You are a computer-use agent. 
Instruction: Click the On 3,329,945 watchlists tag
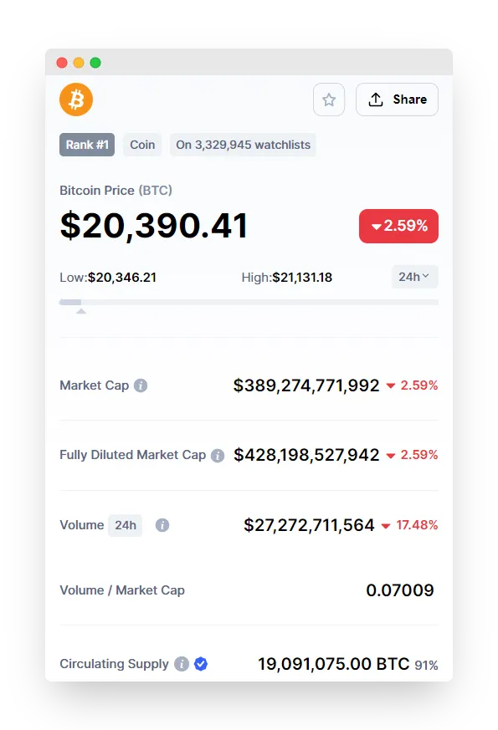[244, 145]
